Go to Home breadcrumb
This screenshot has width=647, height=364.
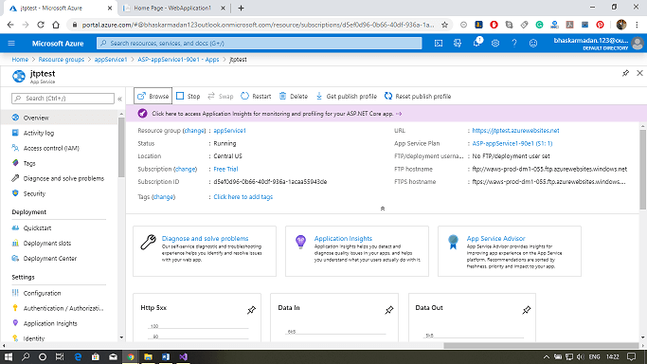tap(20, 60)
